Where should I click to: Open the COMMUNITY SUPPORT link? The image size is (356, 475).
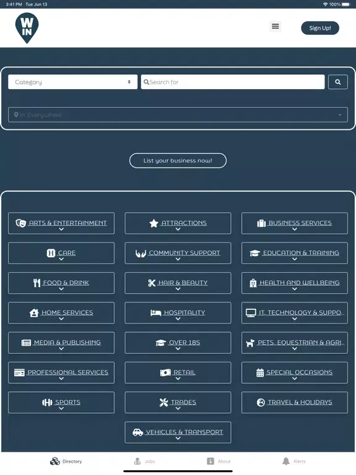click(184, 252)
